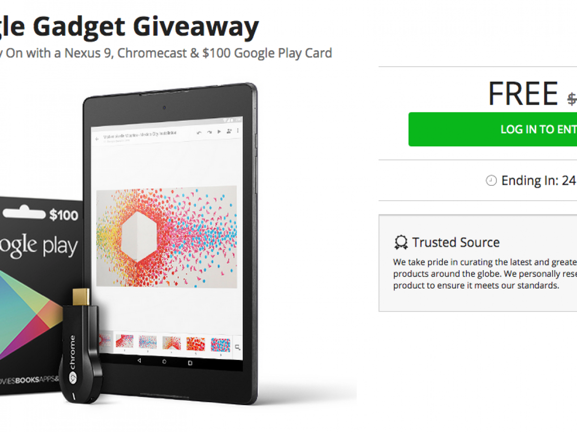Click the Trusted Source ribbon badge icon
Image resolution: width=577 pixels, height=432 pixels.
pyautogui.click(x=401, y=242)
